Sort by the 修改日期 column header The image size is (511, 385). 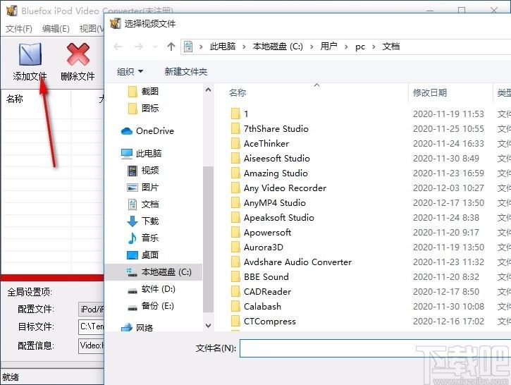pyautogui.click(x=430, y=93)
